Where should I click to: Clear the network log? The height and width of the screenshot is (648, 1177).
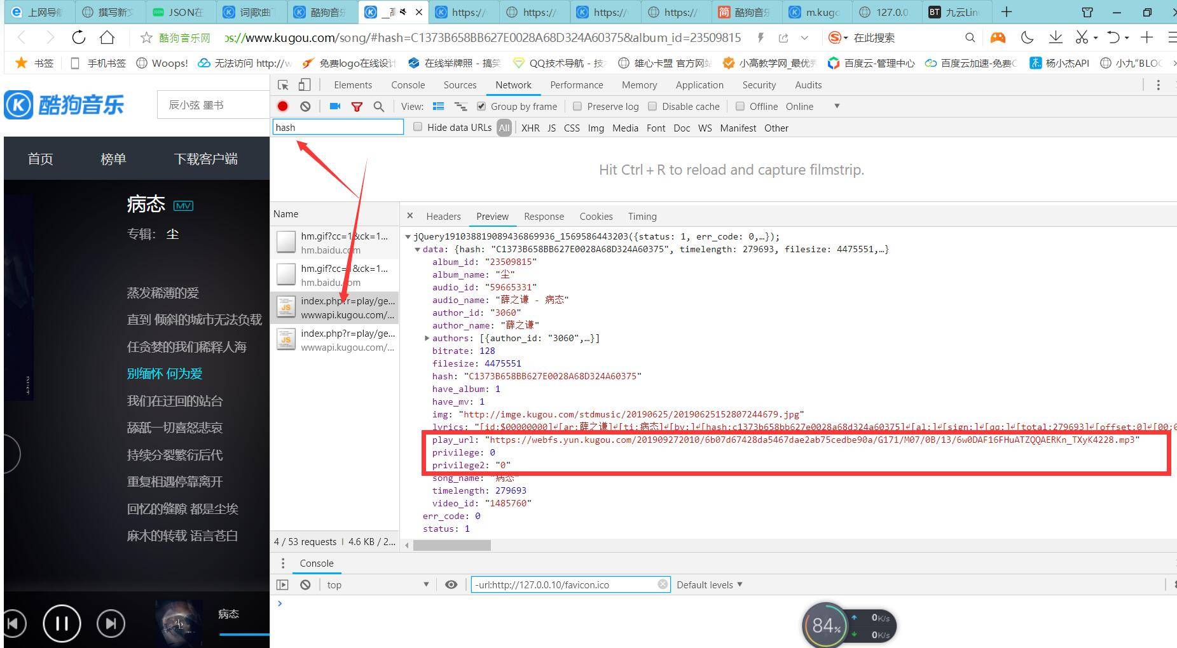[305, 106]
